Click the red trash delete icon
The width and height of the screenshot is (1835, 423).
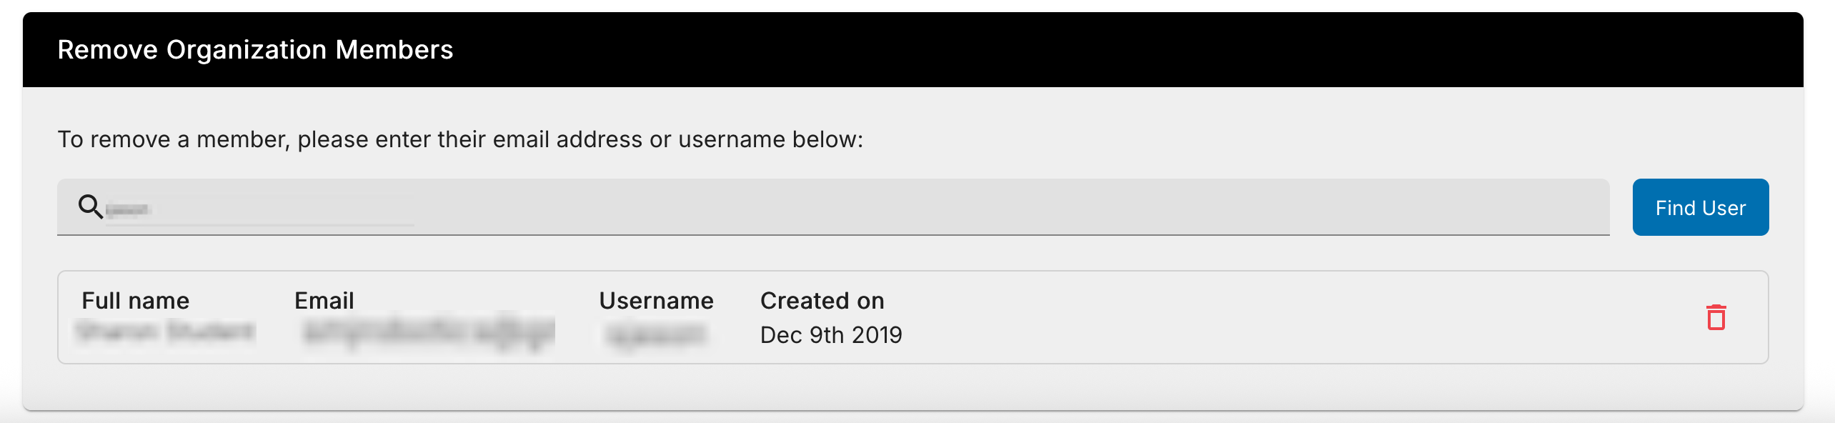coord(1716,317)
